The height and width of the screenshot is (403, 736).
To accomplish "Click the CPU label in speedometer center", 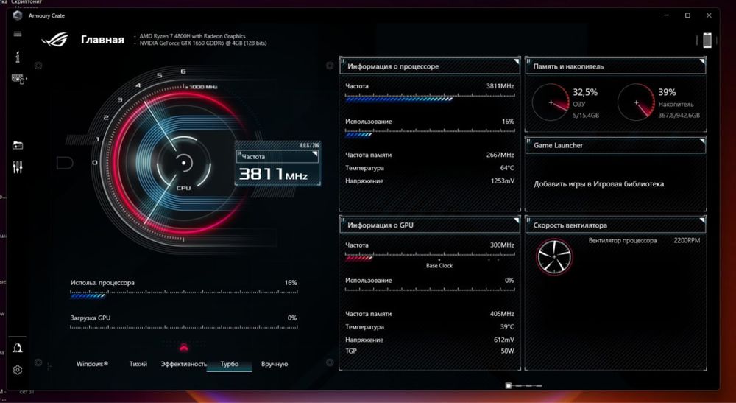I will [183, 188].
